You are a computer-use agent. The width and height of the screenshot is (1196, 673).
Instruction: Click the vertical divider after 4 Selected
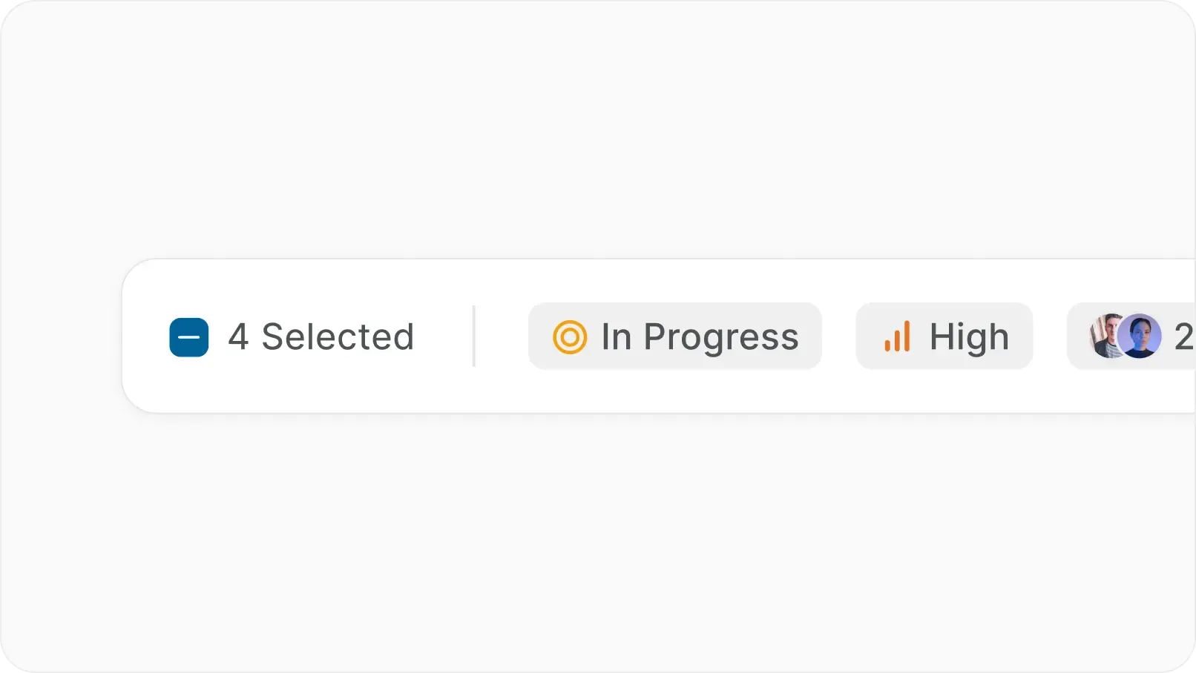(x=473, y=336)
